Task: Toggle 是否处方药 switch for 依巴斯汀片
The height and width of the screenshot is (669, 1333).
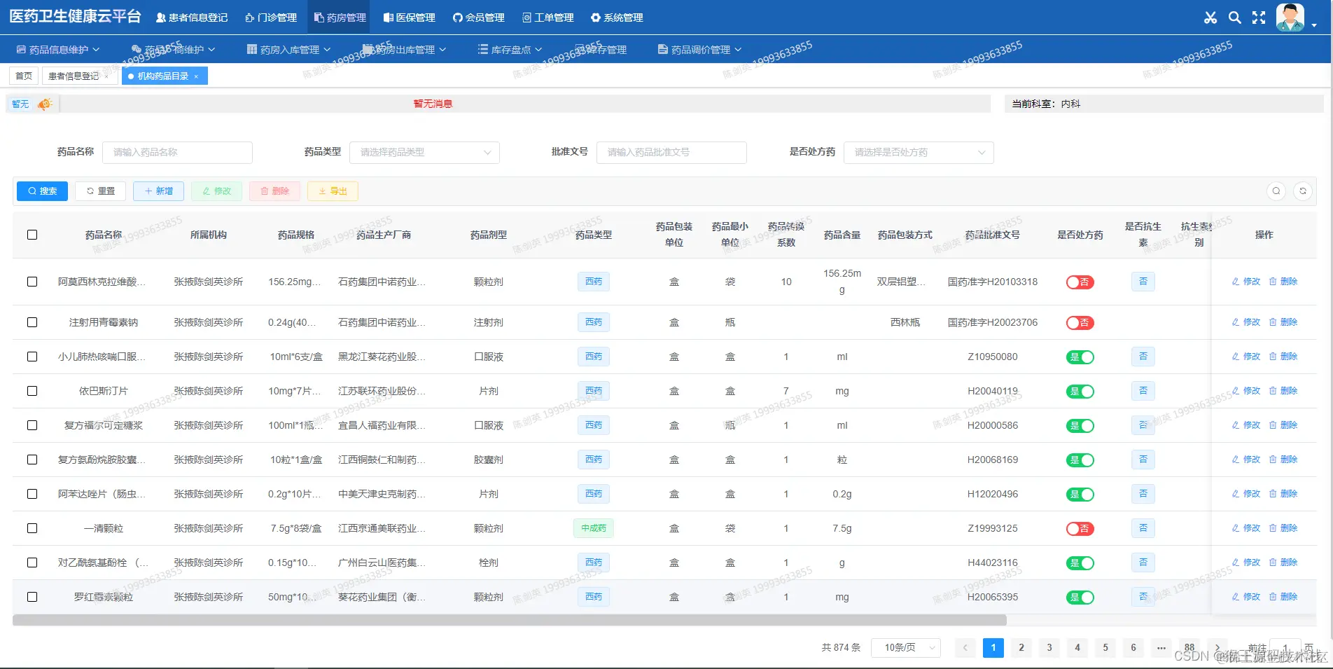Action: tap(1079, 391)
